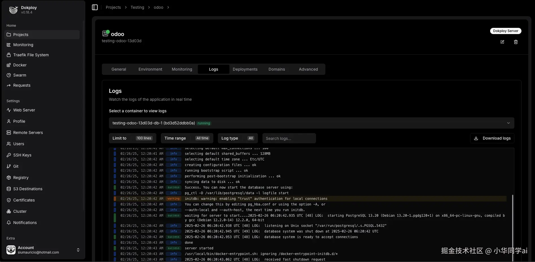Delete odoo using the trash icon

pos(516,42)
